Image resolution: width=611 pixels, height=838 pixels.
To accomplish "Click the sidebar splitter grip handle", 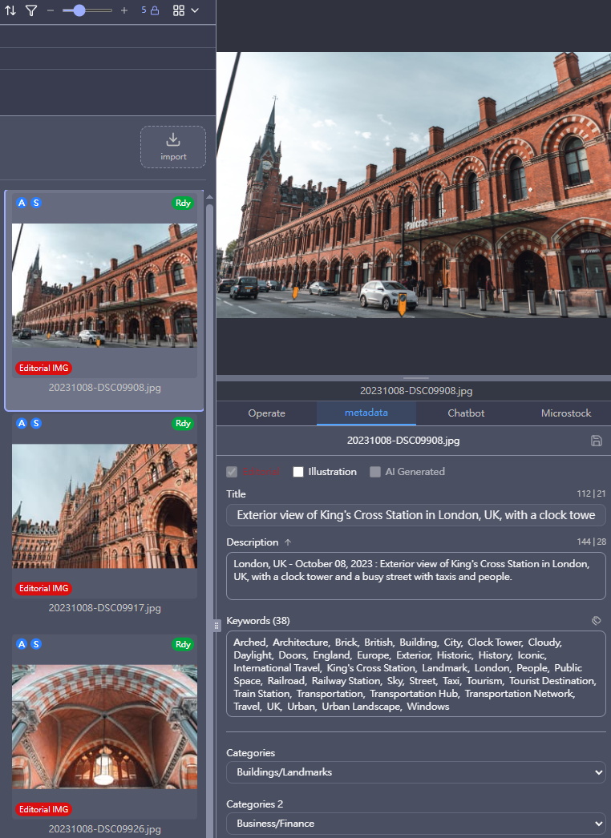I will coord(216,625).
